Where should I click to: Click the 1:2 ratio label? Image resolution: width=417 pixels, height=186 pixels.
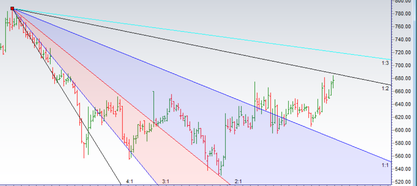[385, 89]
